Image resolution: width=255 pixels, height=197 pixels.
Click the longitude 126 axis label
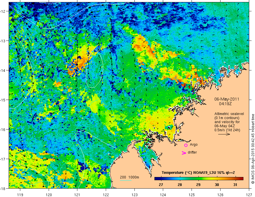(x=220, y=195)
